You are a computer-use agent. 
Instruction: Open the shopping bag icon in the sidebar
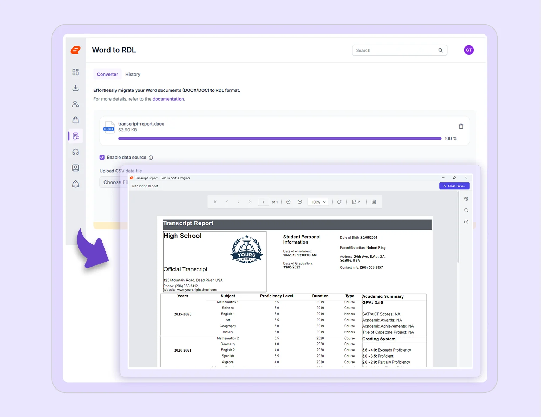75,120
